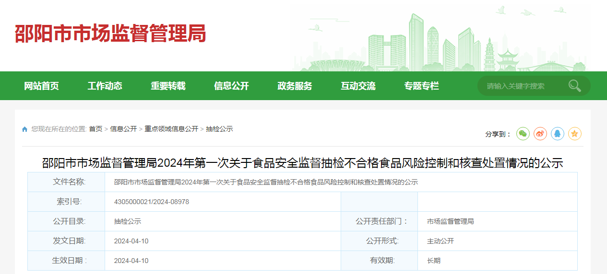
Task: Click 市场监督管理局 department value
Action: click(451, 221)
